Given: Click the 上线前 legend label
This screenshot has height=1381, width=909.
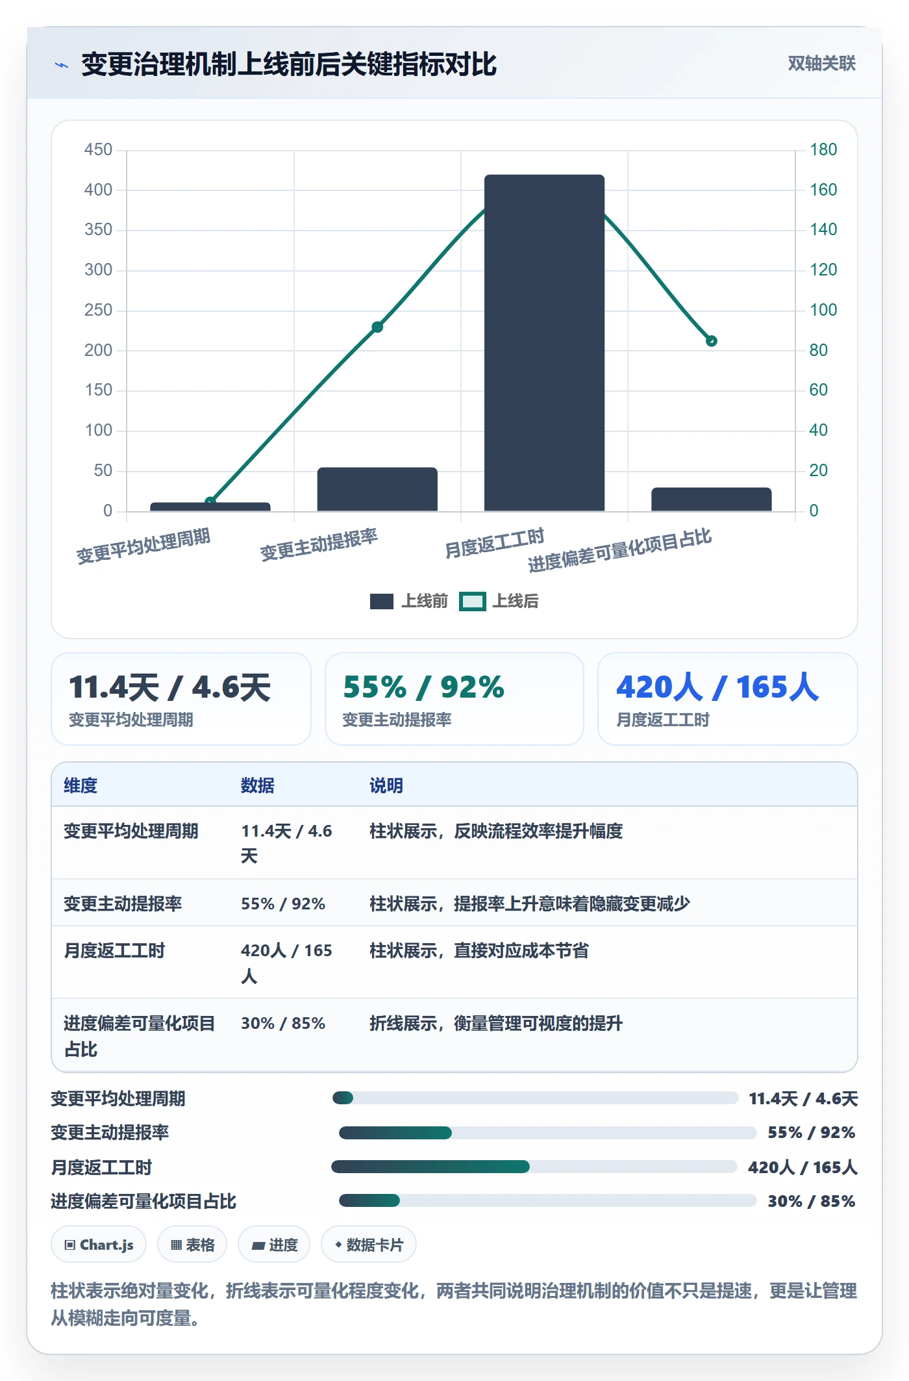Looking at the screenshot, I should [x=425, y=601].
